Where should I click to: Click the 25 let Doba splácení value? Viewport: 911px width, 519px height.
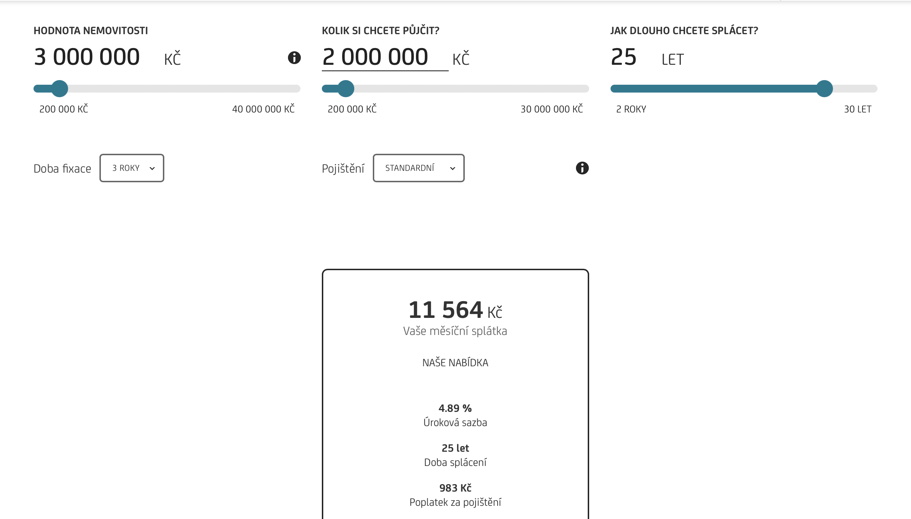pyautogui.click(x=455, y=448)
